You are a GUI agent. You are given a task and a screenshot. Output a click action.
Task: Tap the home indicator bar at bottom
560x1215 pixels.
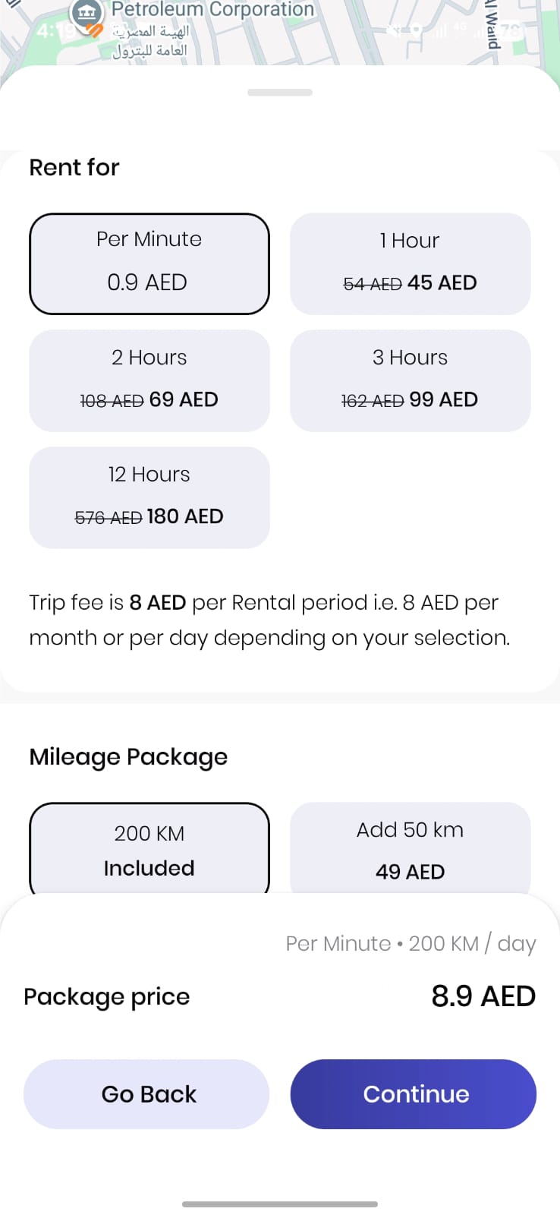coord(280,1204)
